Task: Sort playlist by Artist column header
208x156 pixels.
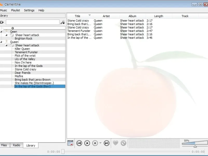Action: (106, 16)
